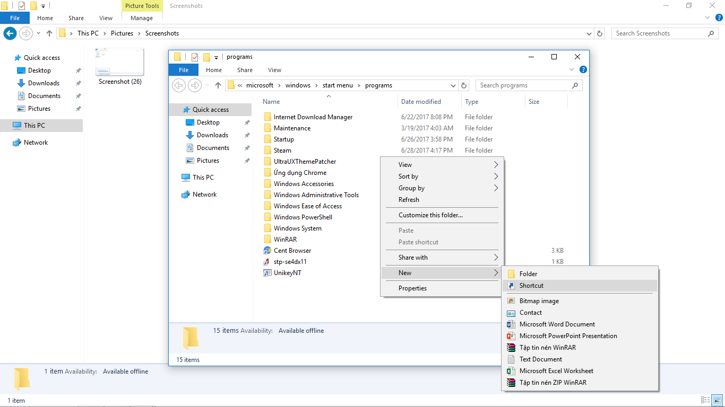Click the blue File button in Screenshots window

tap(15, 18)
